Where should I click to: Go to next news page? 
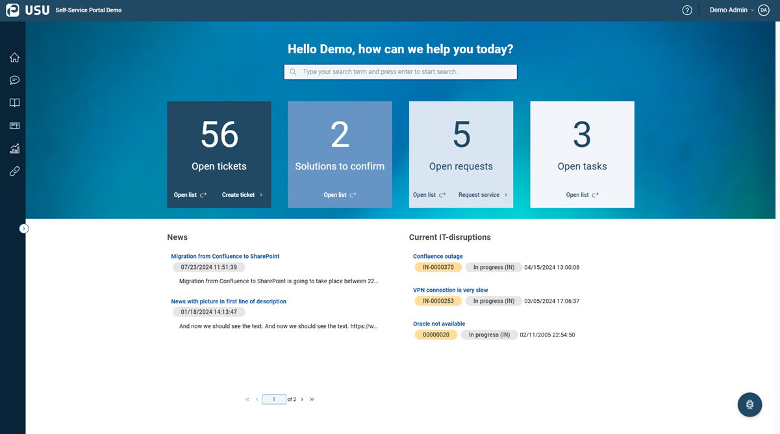[x=302, y=400]
